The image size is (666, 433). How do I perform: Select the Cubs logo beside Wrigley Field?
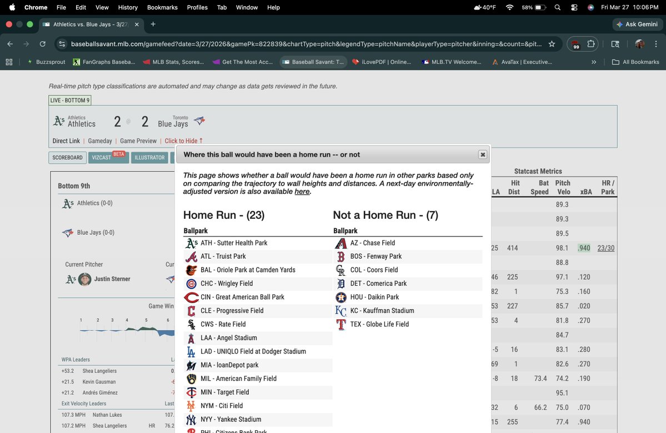coord(191,284)
